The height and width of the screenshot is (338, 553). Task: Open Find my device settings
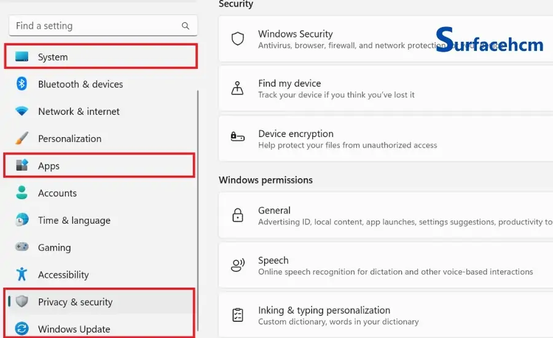click(x=386, y=88)
